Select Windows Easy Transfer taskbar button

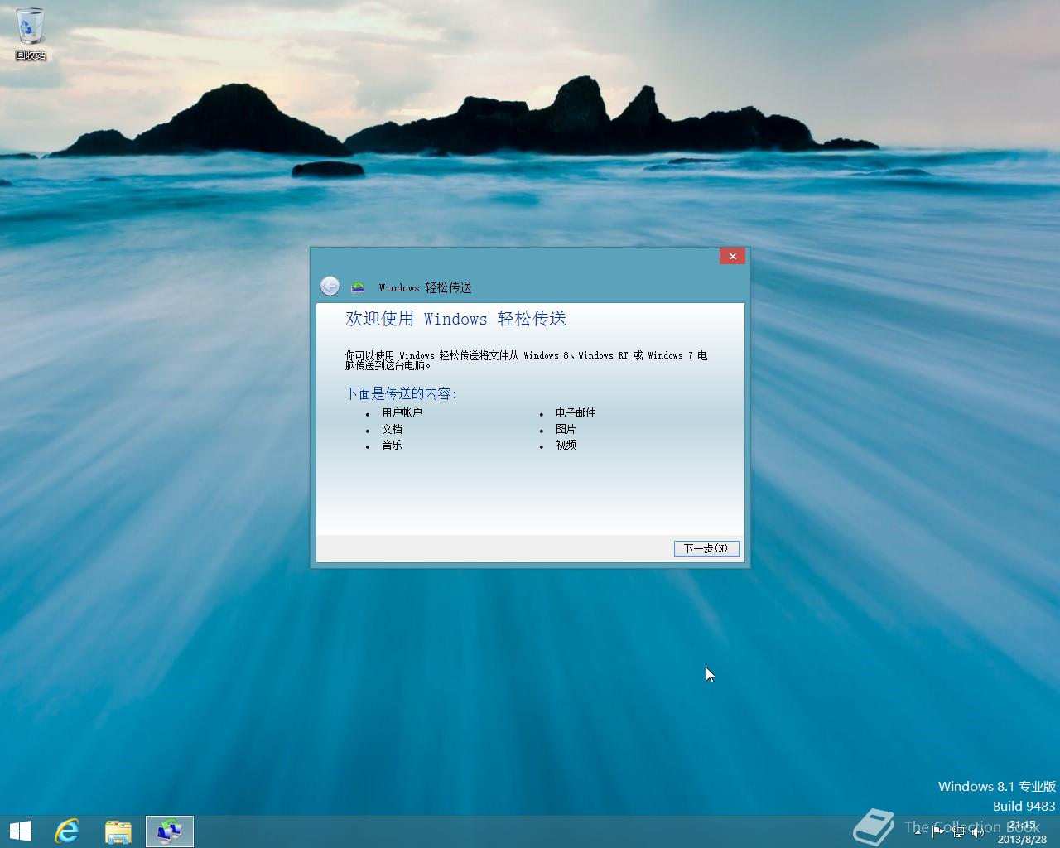[x=170, y=831]
